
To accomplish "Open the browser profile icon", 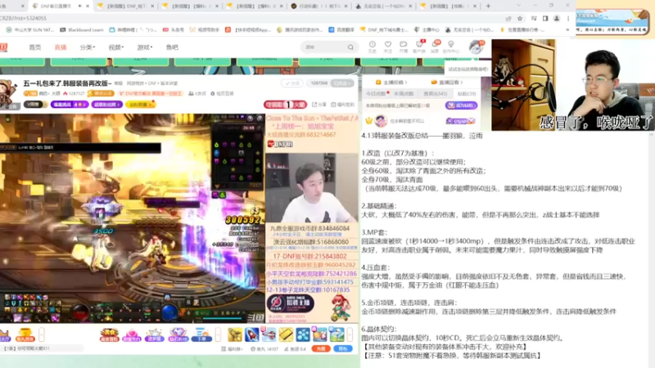I will point(557,18).
